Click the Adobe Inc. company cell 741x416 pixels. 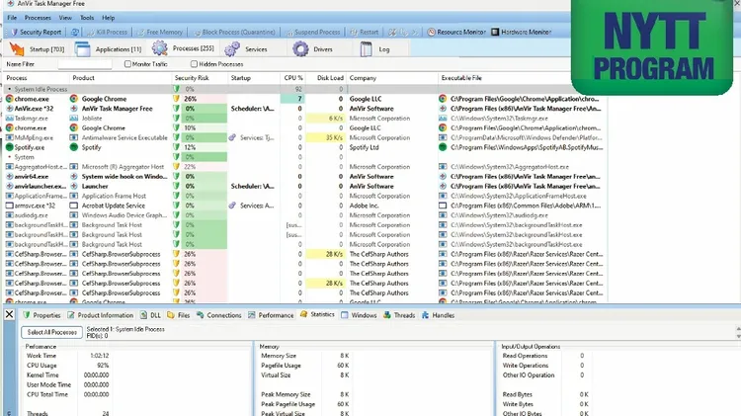tap(364, 206)
